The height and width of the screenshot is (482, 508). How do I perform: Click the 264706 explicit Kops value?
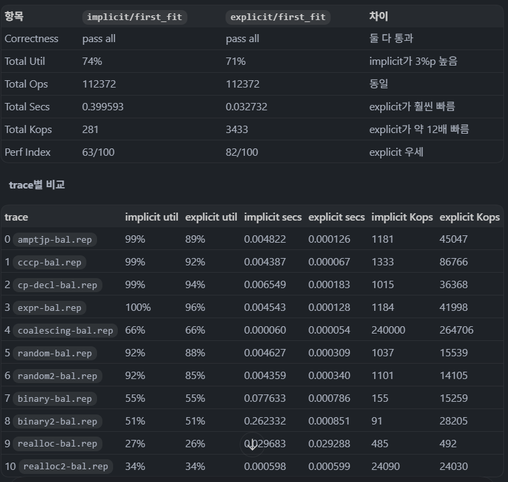coord(456,330)
